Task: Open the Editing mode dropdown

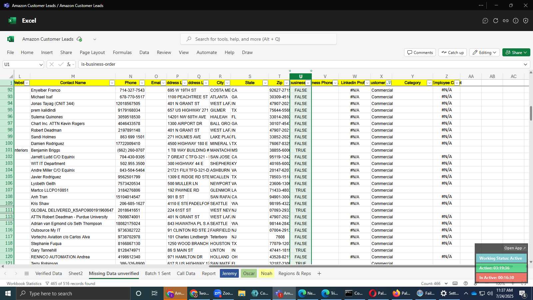Action: pos(484,53)
